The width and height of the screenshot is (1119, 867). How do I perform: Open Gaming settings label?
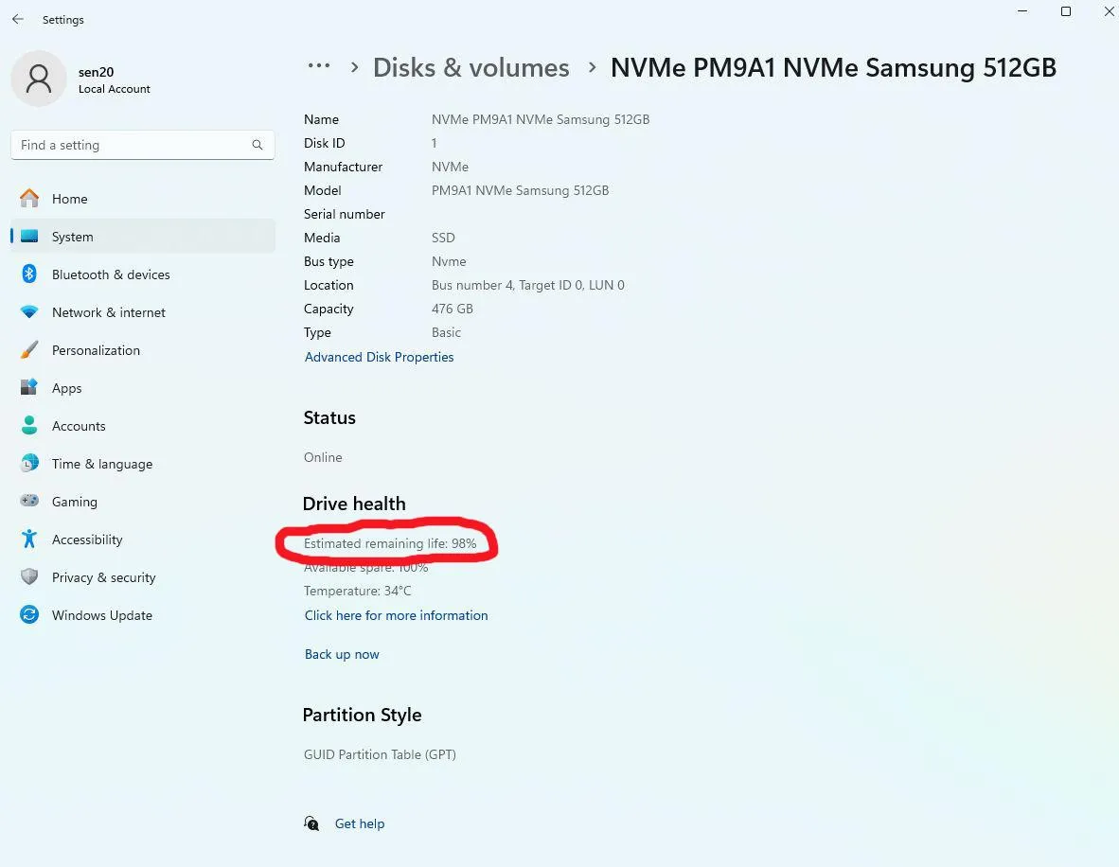[74, 502]
